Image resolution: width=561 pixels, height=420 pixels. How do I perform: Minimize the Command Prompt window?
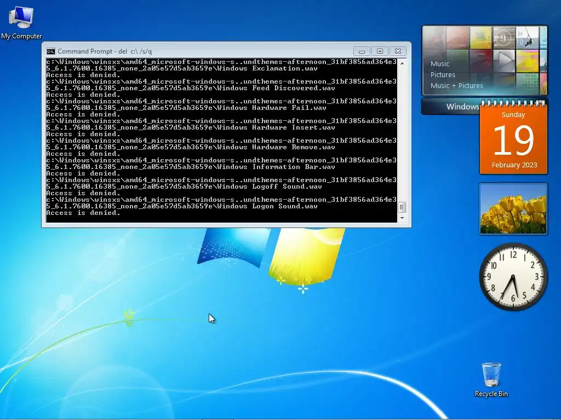(x=362, y=51)
